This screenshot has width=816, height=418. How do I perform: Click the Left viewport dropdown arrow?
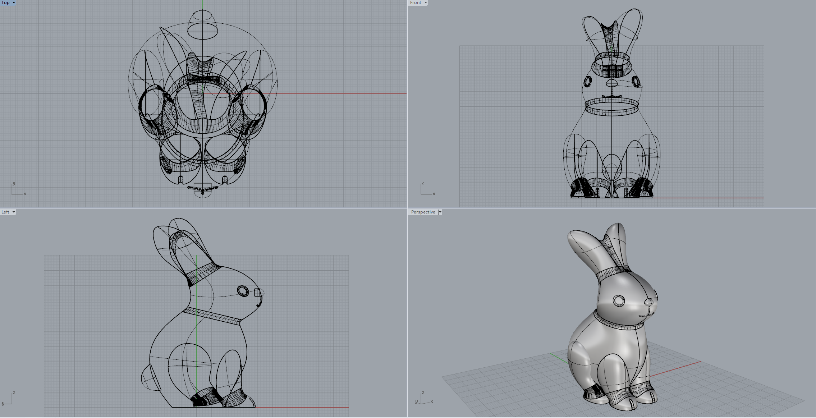(x=14, y=212)
